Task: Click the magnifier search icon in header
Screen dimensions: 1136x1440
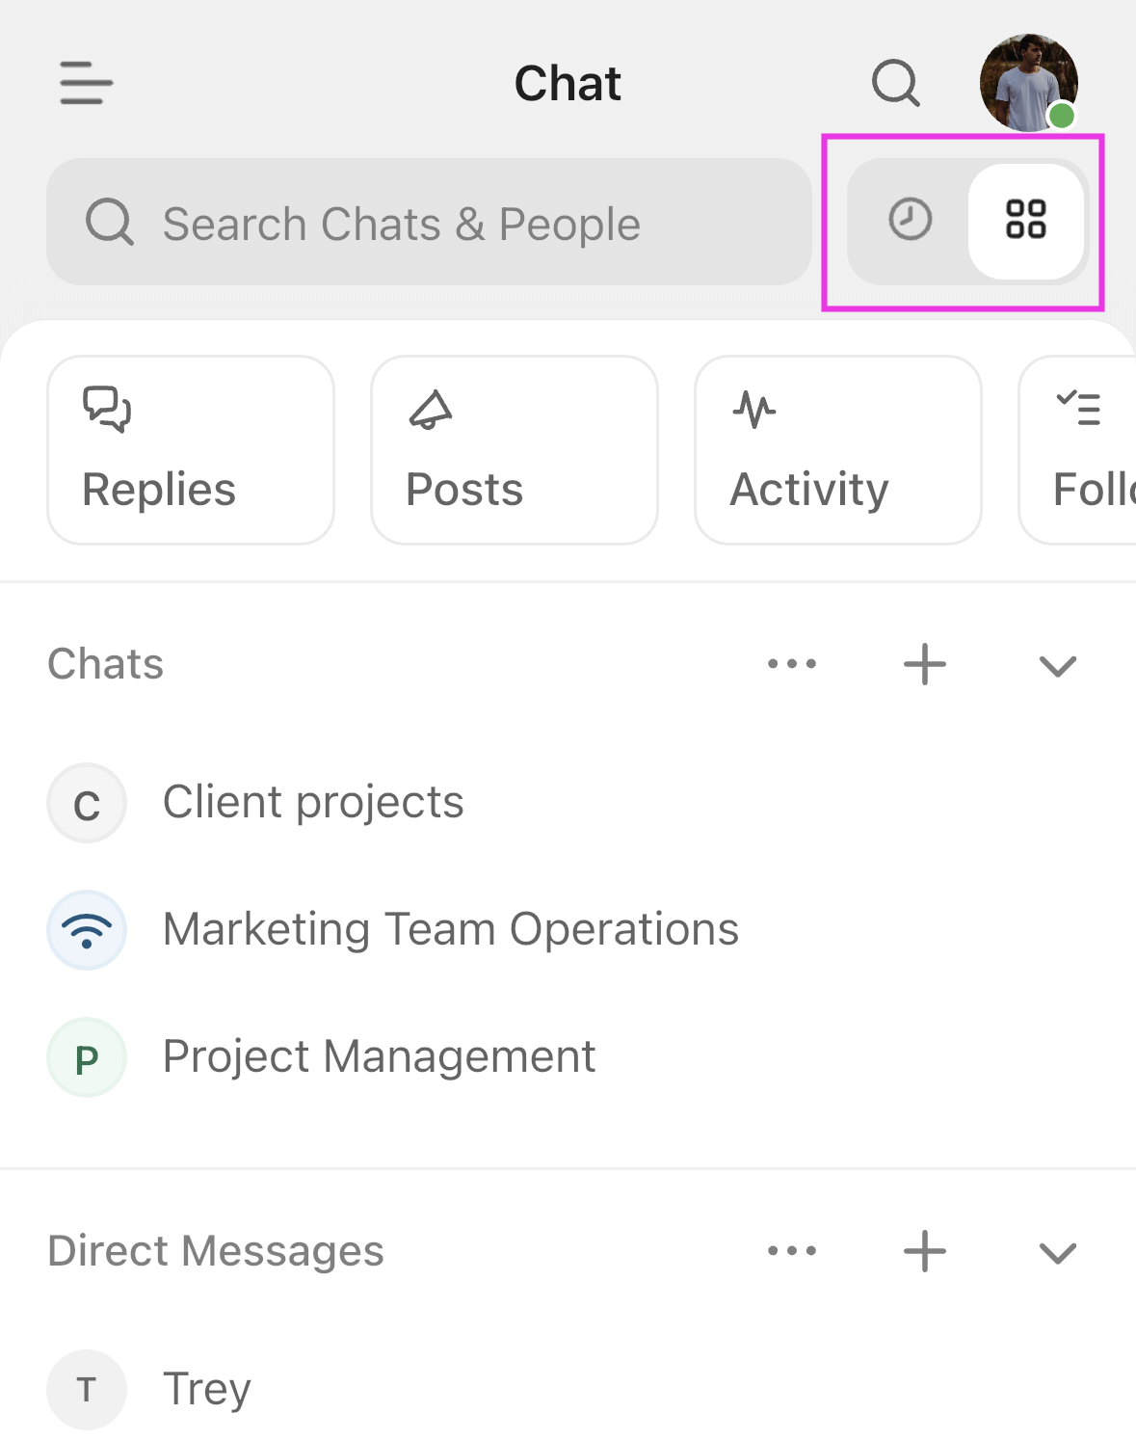Action: [895, 83]
